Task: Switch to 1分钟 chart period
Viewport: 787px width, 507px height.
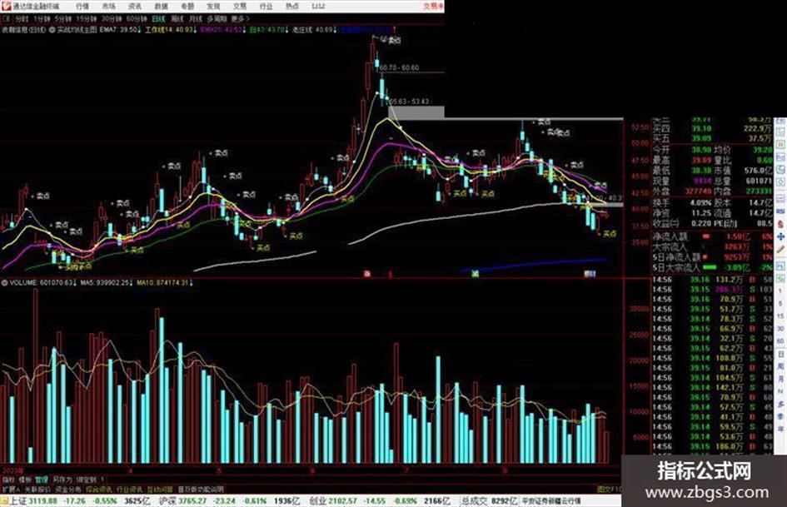Action: click(x=42, y=19)
